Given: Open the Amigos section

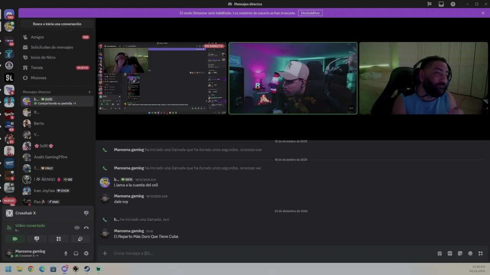Looking at the screenshot, I should pyautogui.click(x=57, y=37).
